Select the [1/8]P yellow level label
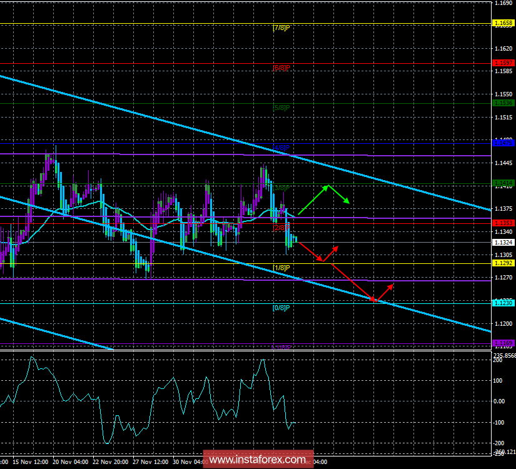 (x=281, y=268)
